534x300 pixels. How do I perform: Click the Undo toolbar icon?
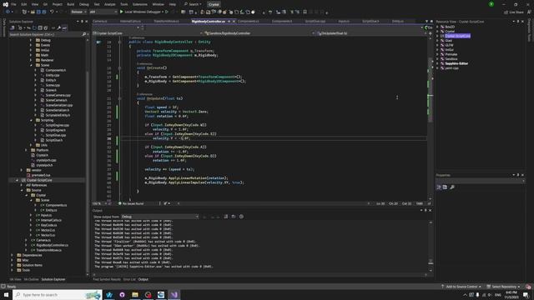52,12
